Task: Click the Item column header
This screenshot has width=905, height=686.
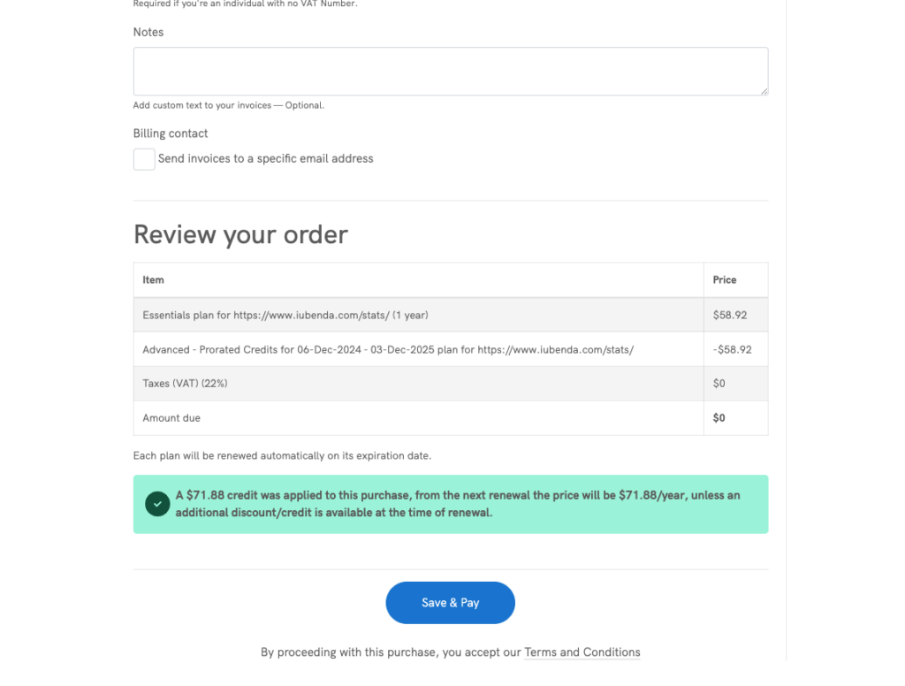Action: click(x=154, y=280)
